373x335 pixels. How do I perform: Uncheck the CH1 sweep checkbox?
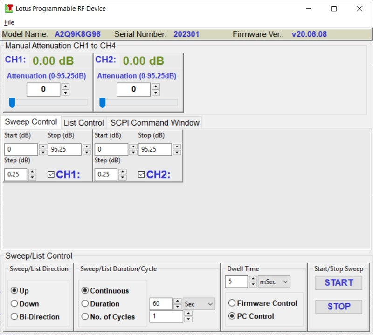(51, 174)
